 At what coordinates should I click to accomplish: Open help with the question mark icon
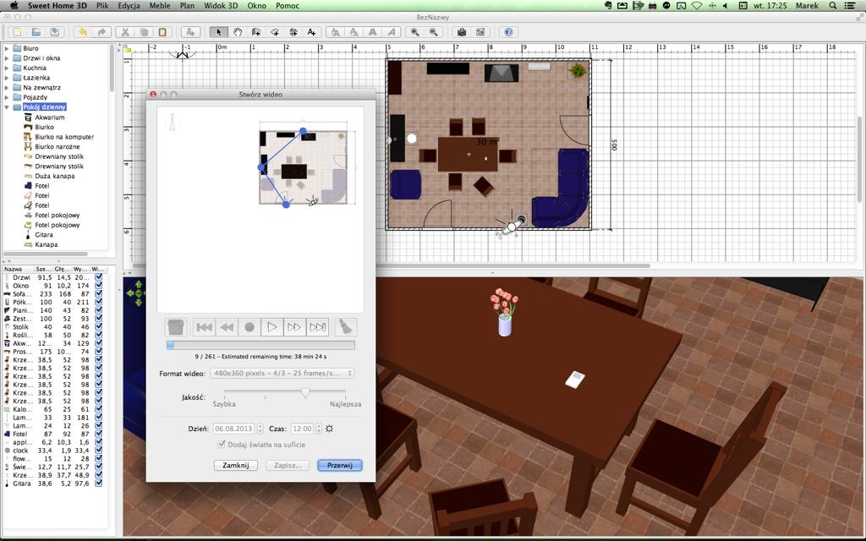(x=508, y=32)
